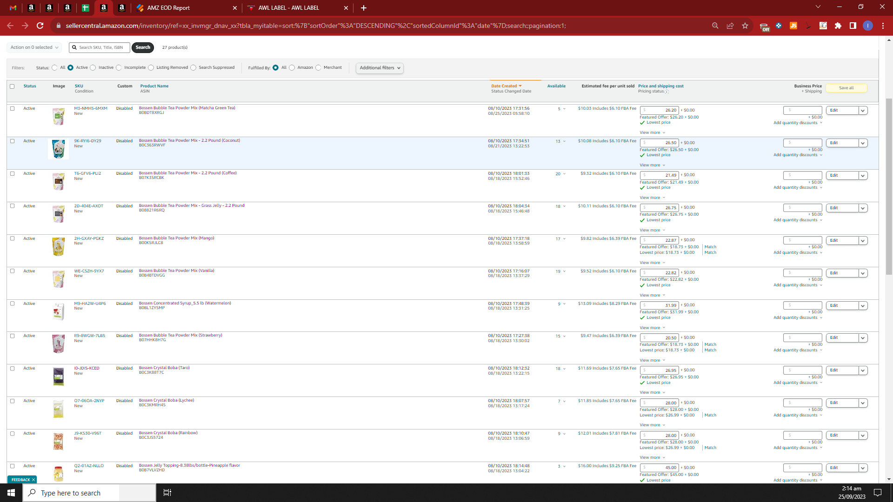893x502 pixels.
Task: Click the Windows taskbar search box
Action: pyautogui.click(x=89, y=493)
